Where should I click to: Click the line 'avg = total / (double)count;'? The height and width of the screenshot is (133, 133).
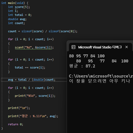coord(32,80)
